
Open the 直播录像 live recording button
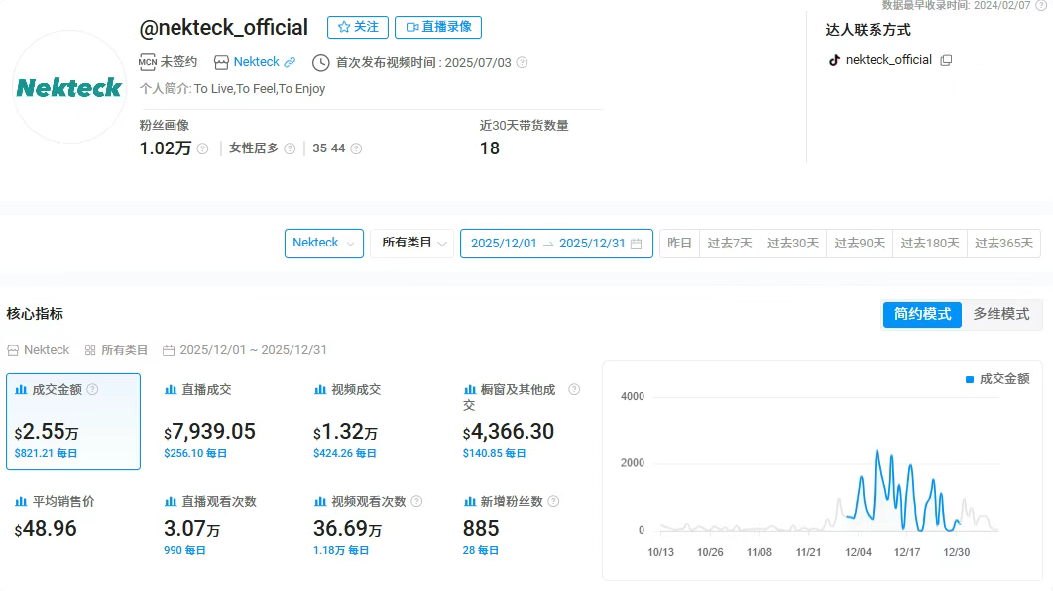coord(438,27)
